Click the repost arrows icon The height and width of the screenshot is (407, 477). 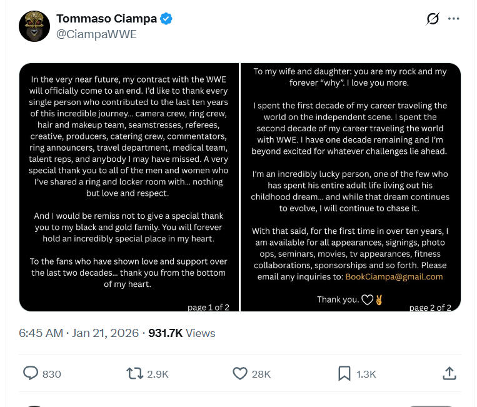point(134,373)
